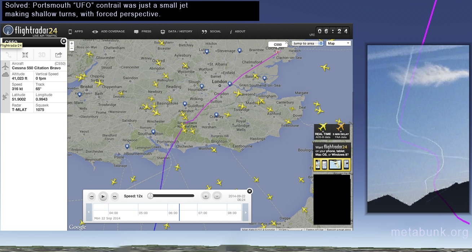This screenshot has width=472, height=252.
Task: Click the center-on-aircraft arrows icon
Action: [x=25, y=55]
